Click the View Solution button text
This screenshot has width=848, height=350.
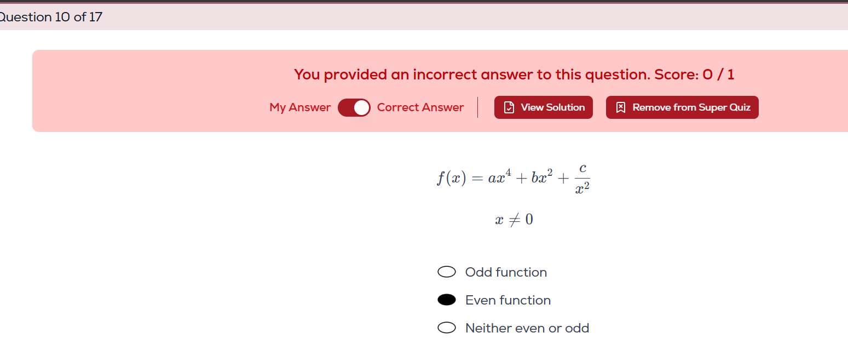point(553,107)
